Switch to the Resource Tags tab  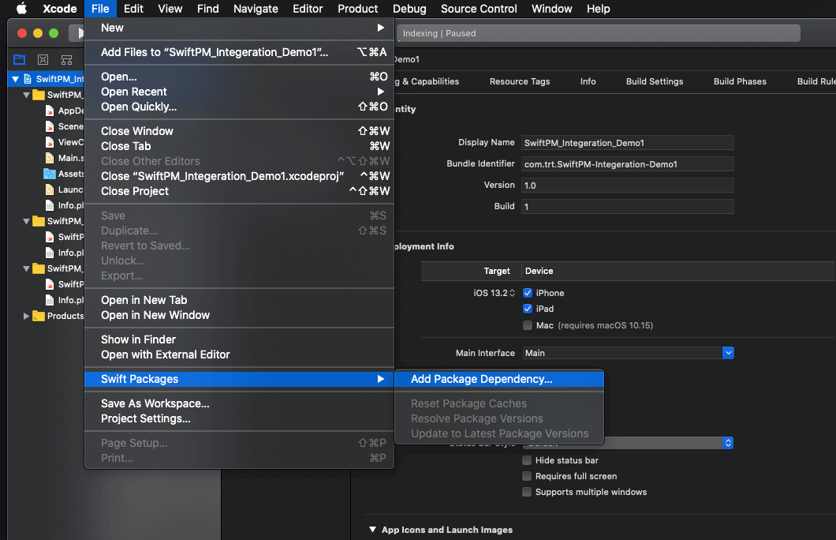point(520,81)
